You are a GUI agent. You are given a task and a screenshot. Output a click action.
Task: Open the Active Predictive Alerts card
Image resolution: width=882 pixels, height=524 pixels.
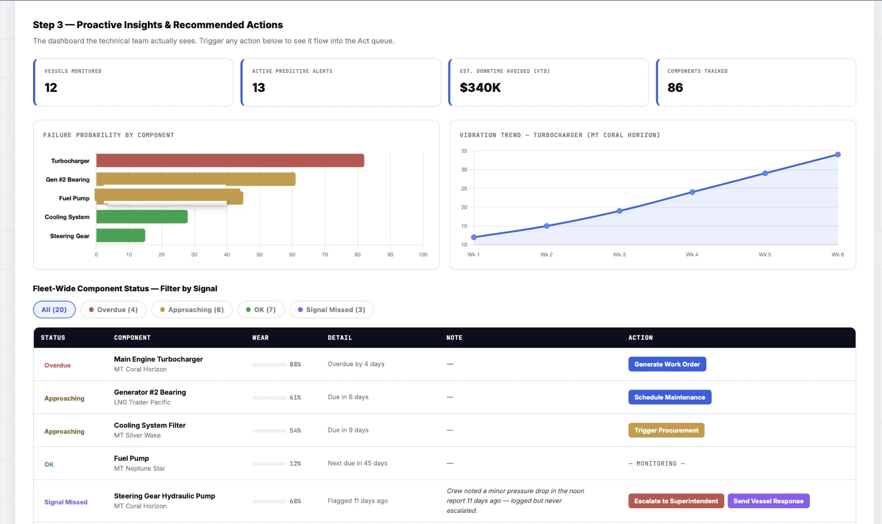pos(341,82)
